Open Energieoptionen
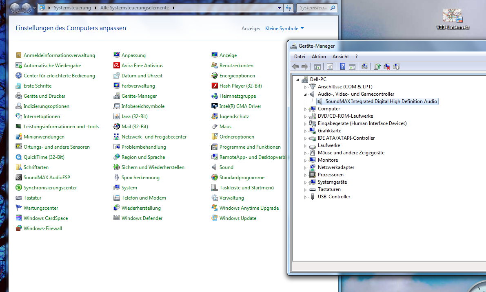Image resolution: width=486 pixels, height=292 pixels. point(237,75)
